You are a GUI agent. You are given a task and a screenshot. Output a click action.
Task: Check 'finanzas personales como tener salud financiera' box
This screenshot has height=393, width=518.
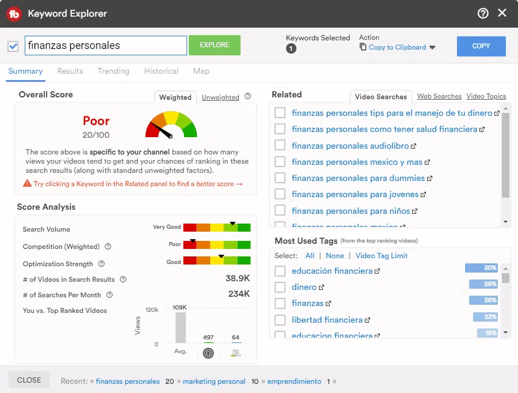pyautogui.click(x=280, y=129)
